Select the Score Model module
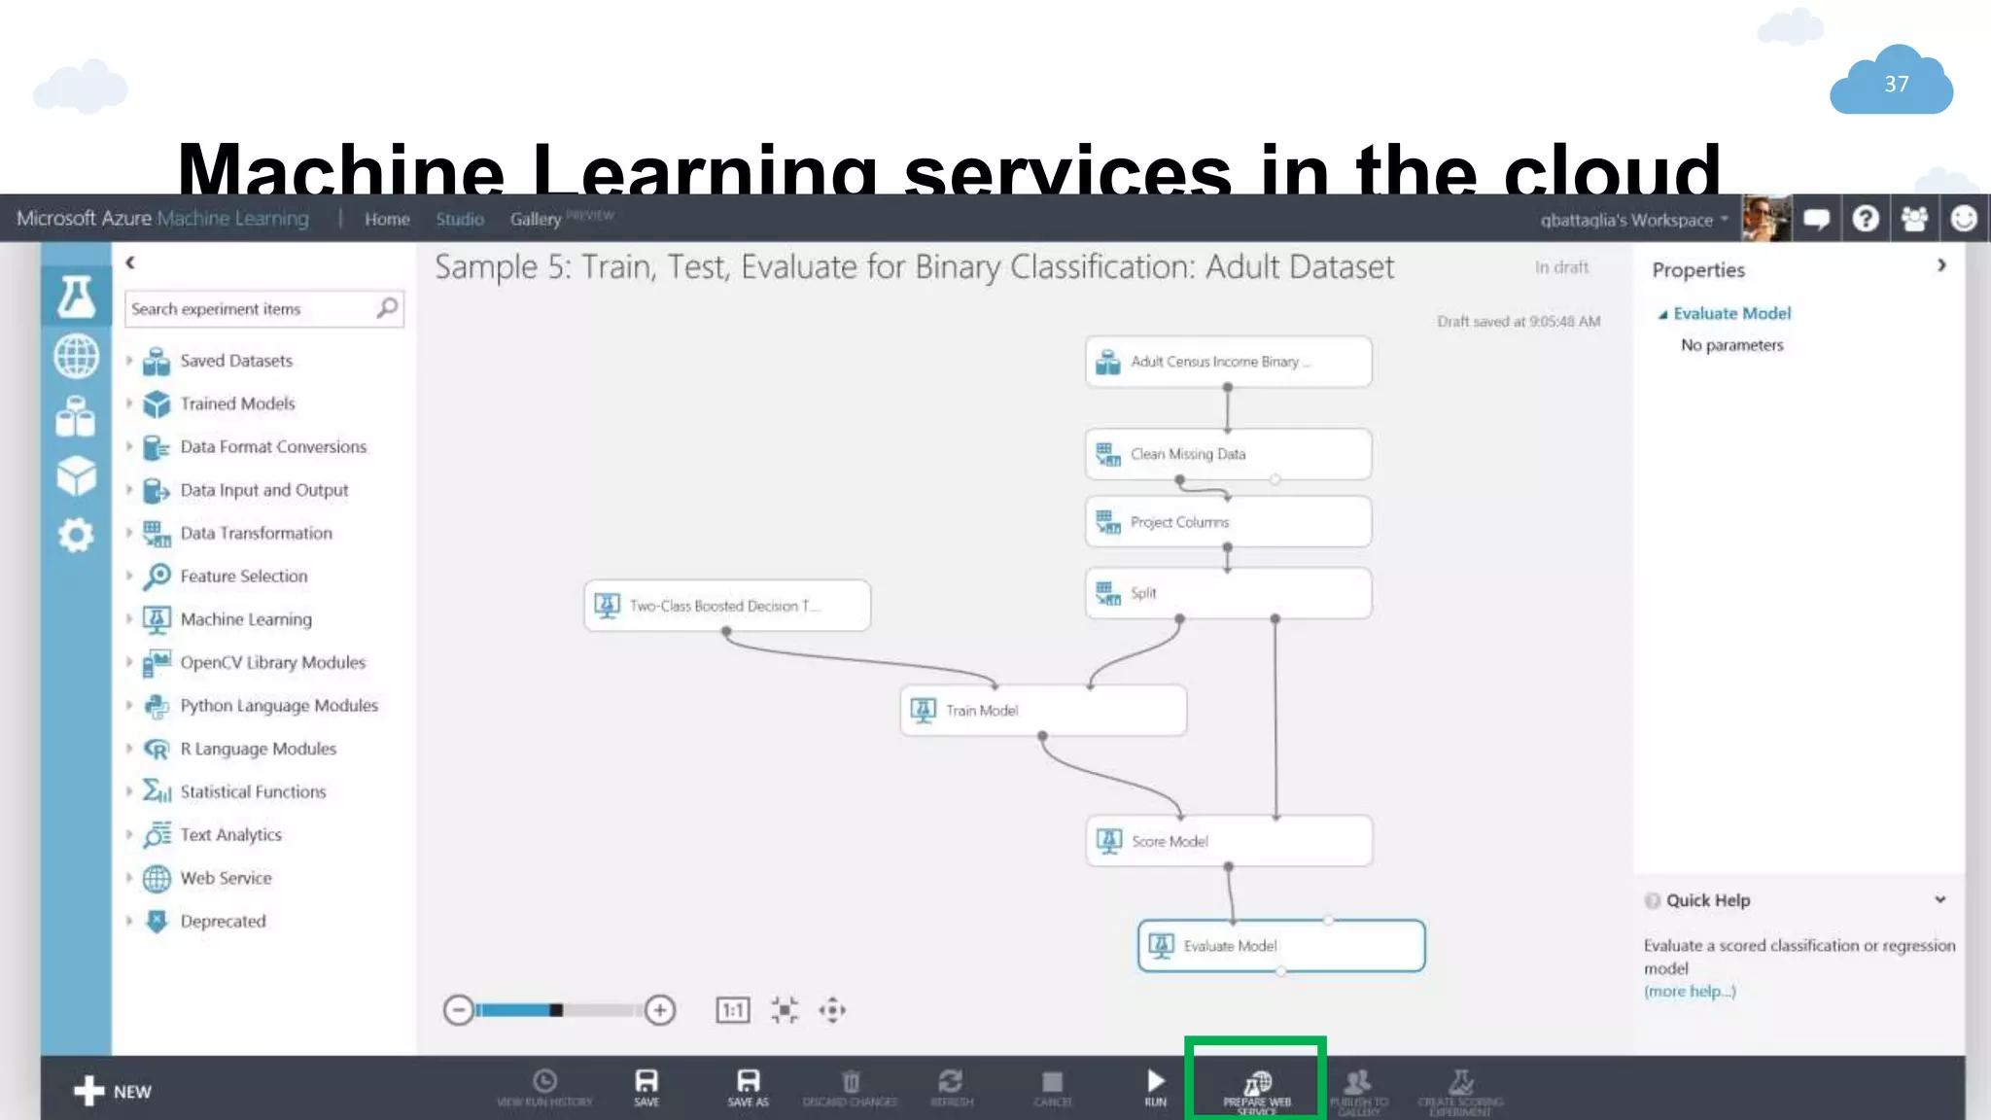Screen dimensions: 1991x1120 click(x=1229, y=841)
